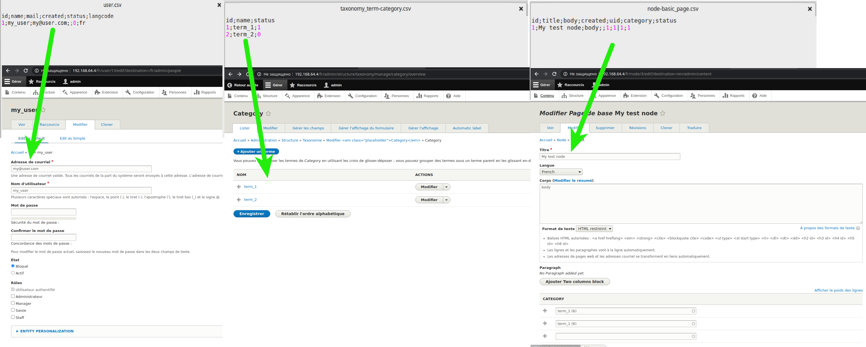The image size is (866, 347).
Task: Expand the Entity Personalization section
Action: [47, 331]
